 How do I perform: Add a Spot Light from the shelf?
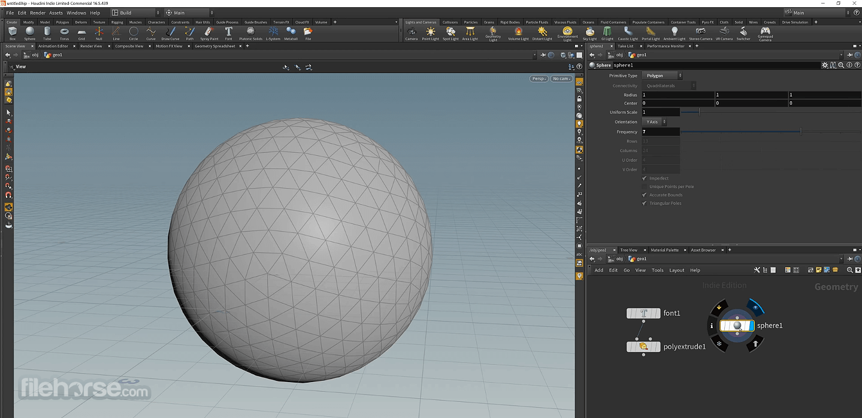450,34
